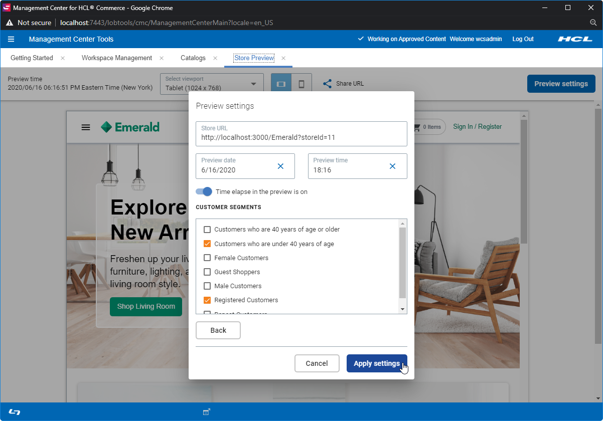Click the segments list scroll down arrow
Screen dimensions: 603x421
pos(402,309)
